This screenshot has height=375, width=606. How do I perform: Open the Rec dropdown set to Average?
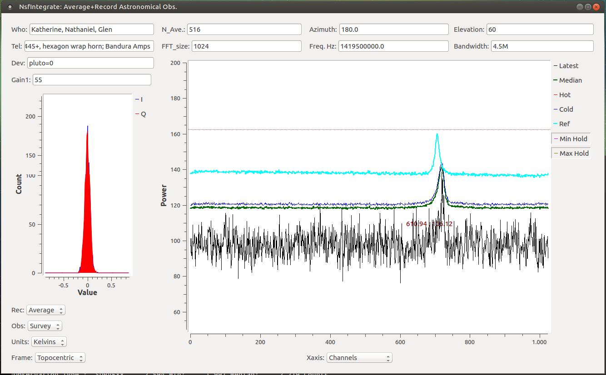click(x=46, y=310)
